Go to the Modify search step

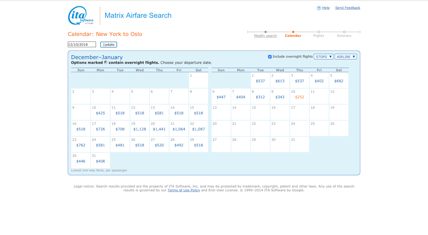(x=265, y=36)
